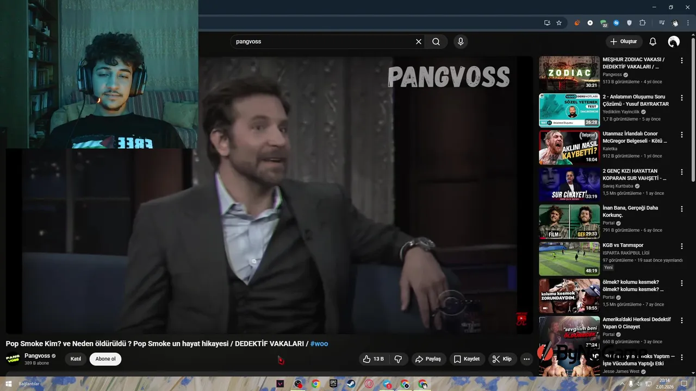
Task: Bookmark this page with the star
Action: (x=559, y=23)
